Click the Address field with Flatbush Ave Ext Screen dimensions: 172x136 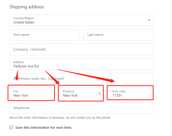(x=81, y=64)
